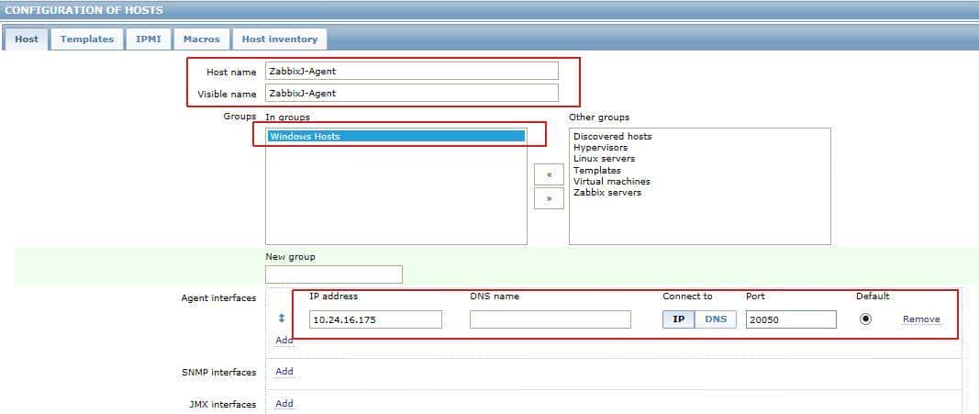The height and width of the screenshot is (414, 979).
Task: Add an SNMP interface
Action: tap(284, 372)
